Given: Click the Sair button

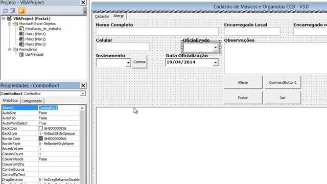Looking at the screenshot, I should click(283, 98).
